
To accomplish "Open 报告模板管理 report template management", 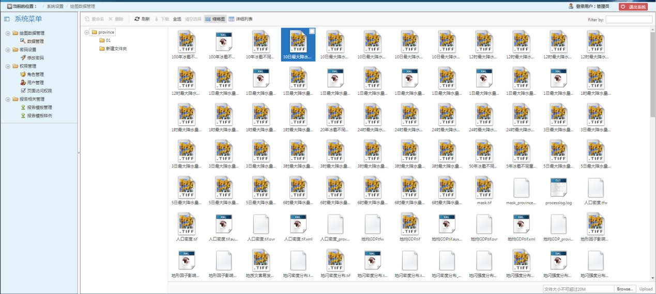I will [39, 107].
